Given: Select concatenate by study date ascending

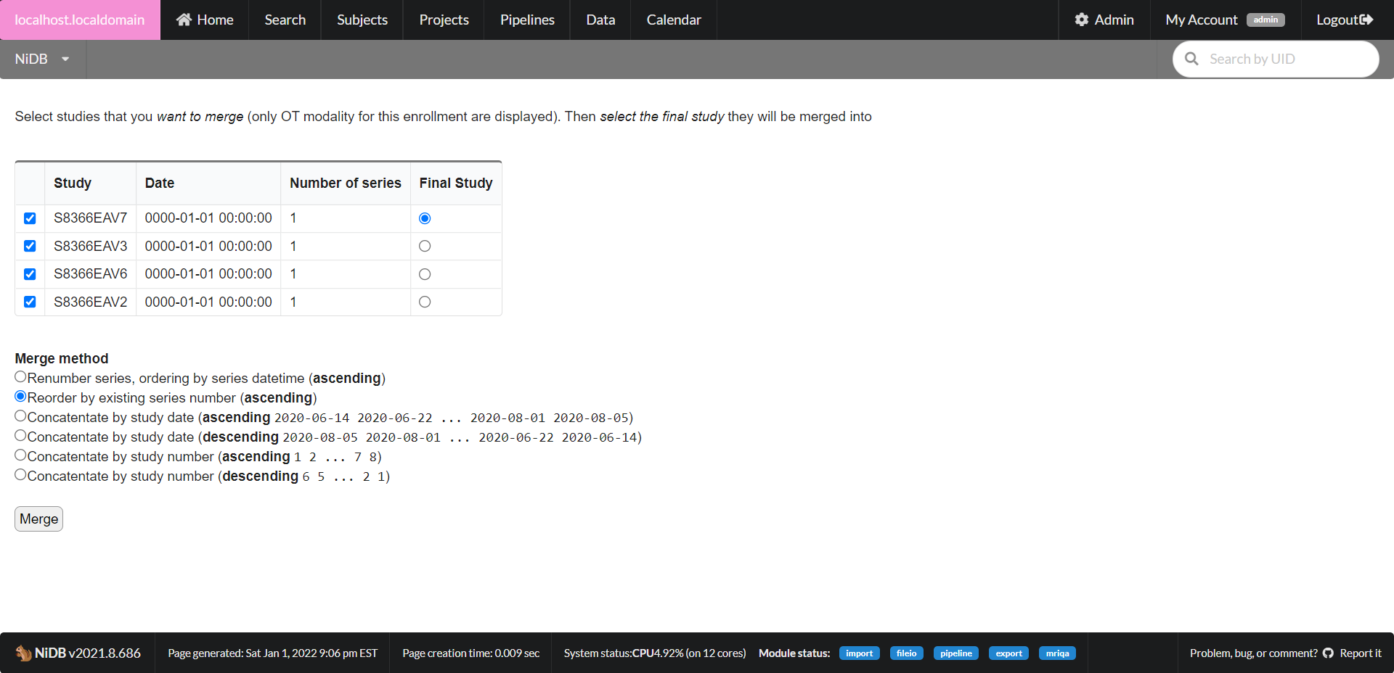Looking at the screenshot, I should pos(20,416).
